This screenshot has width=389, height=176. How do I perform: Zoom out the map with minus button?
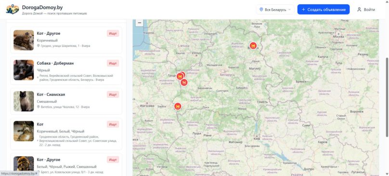pos(140,23)
